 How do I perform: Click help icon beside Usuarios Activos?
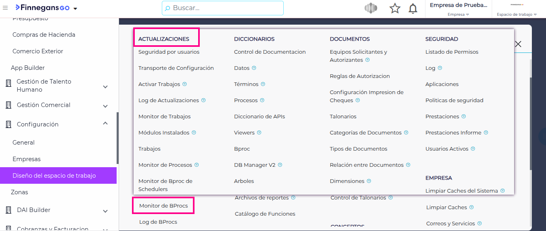(x=473, y=149)
